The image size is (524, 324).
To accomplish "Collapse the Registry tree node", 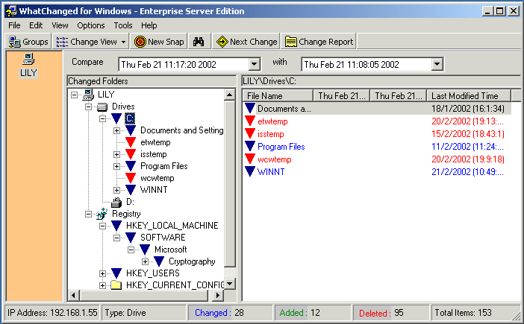I will pos(88,214).
